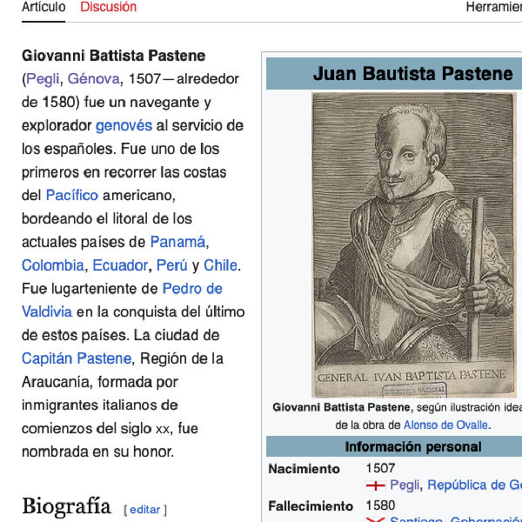Open the Pegli link in the intro paragraph

43,79
